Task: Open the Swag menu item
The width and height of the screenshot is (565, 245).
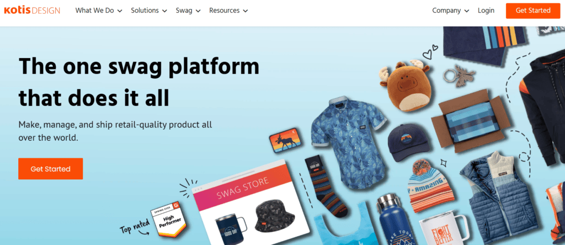Action: [188, 10]
